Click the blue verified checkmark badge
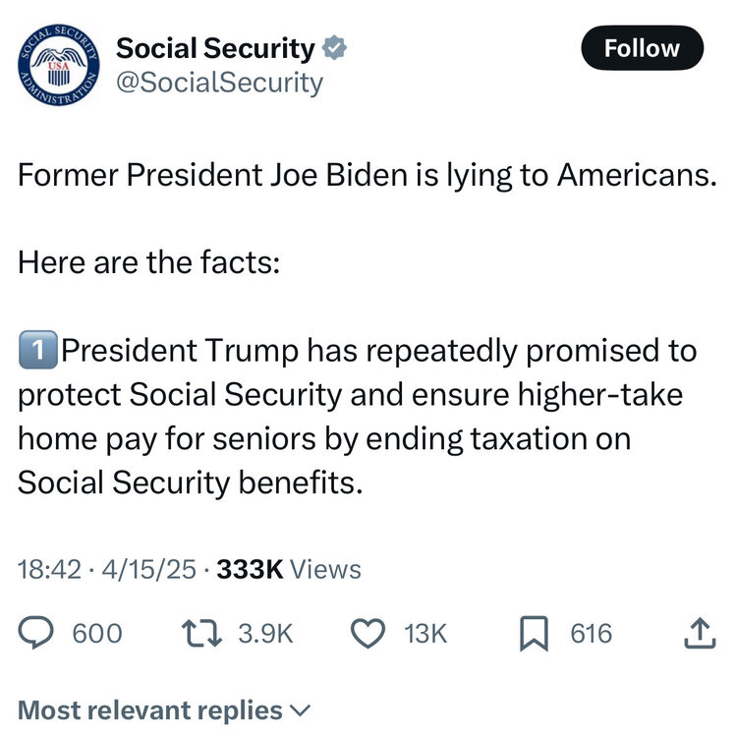This screenshot has height=737, width=736. point(336,47)
